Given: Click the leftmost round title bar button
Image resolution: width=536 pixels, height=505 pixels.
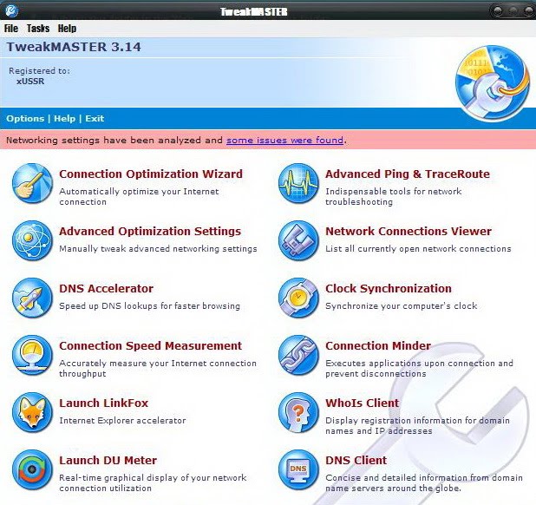Looking at the screenshot, I should point(498,11).
